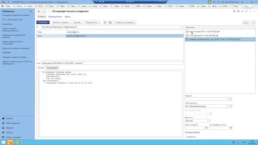This screenshot has height=145, width=258.
Task: Expand the Создать на основании dropdown
Action: point(125,23)
